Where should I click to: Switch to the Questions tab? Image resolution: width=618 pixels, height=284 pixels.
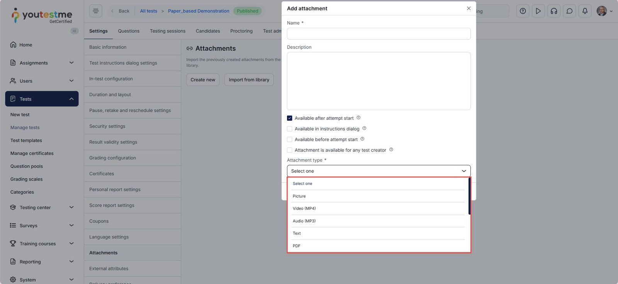[129, 31]
